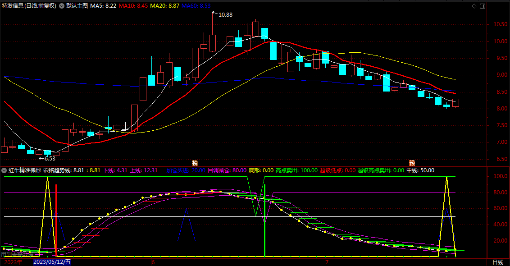Click the month 7 marker on time axis
Screen dimensions: 510x266
click(327, 262)
